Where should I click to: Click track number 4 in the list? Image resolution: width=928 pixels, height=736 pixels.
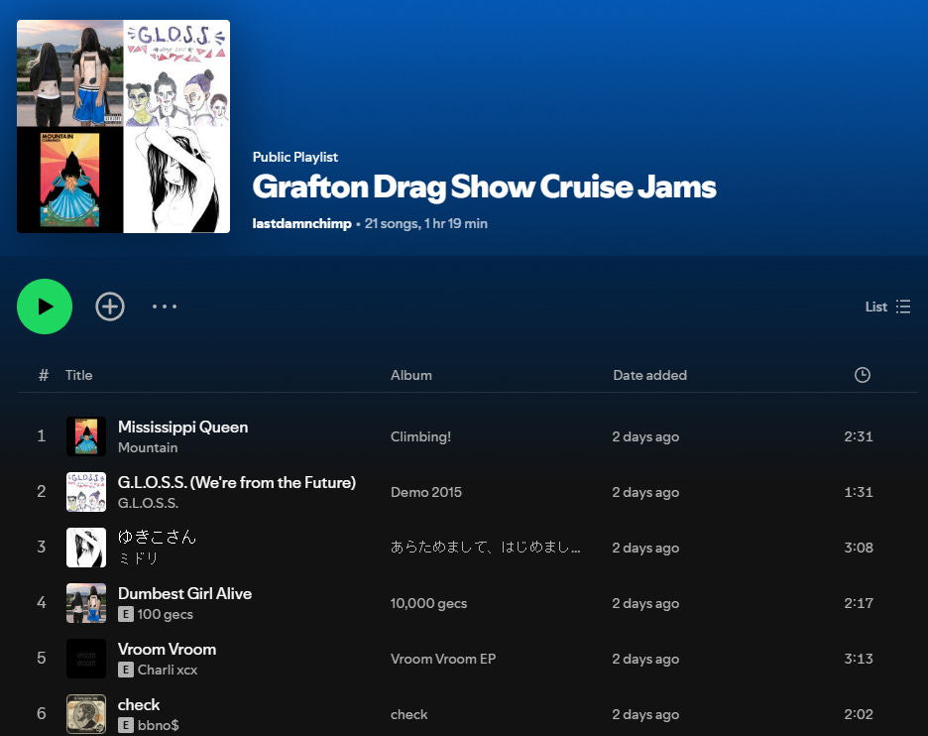(x=42, y=603)
